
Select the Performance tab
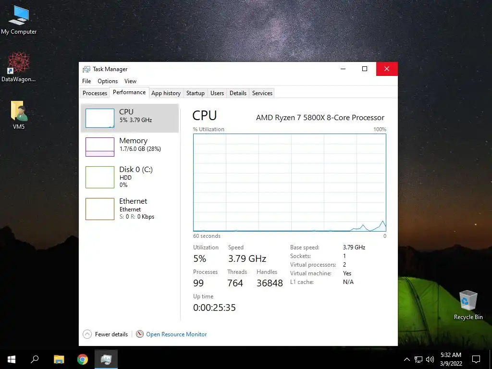pos(129,92)
